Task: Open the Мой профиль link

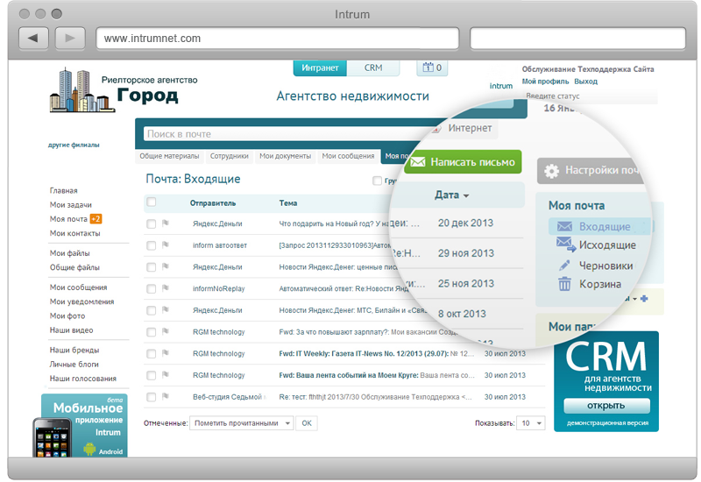Action: 545,82
